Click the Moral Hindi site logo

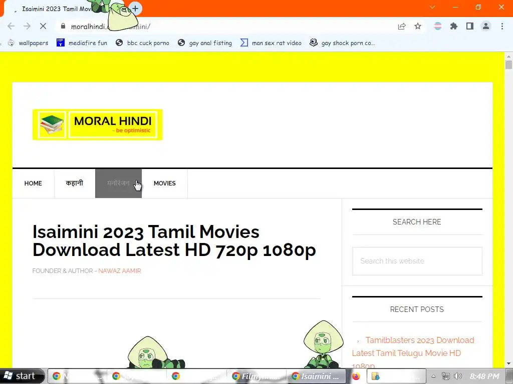pos(98,124)
